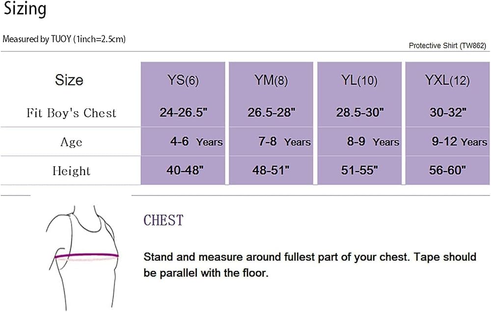This screenshot has height=312, width=491.
Task: Select the YXL(12) size header
Action: pos(447,80)
